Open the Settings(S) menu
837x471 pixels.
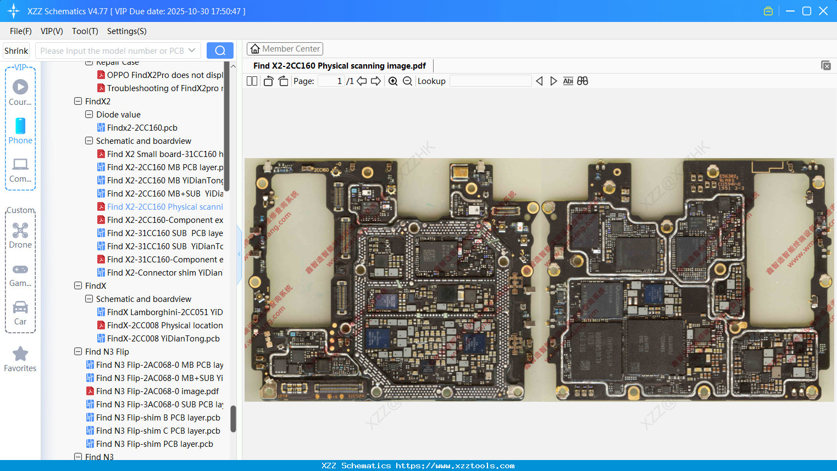(x=127, y=31)
